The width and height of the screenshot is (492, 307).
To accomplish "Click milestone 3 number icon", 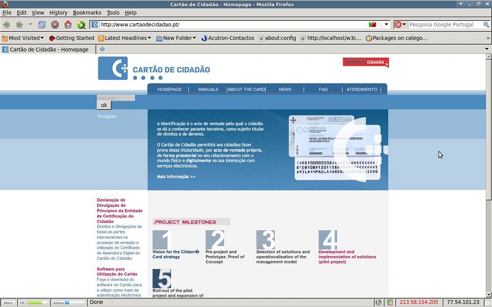I will coord(266,239).
